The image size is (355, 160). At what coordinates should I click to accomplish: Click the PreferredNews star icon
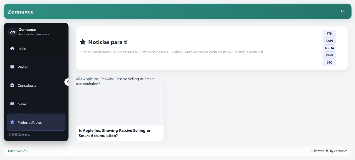[x=12, y=122]
